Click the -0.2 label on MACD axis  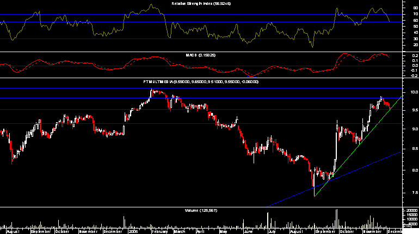point(415,75)
